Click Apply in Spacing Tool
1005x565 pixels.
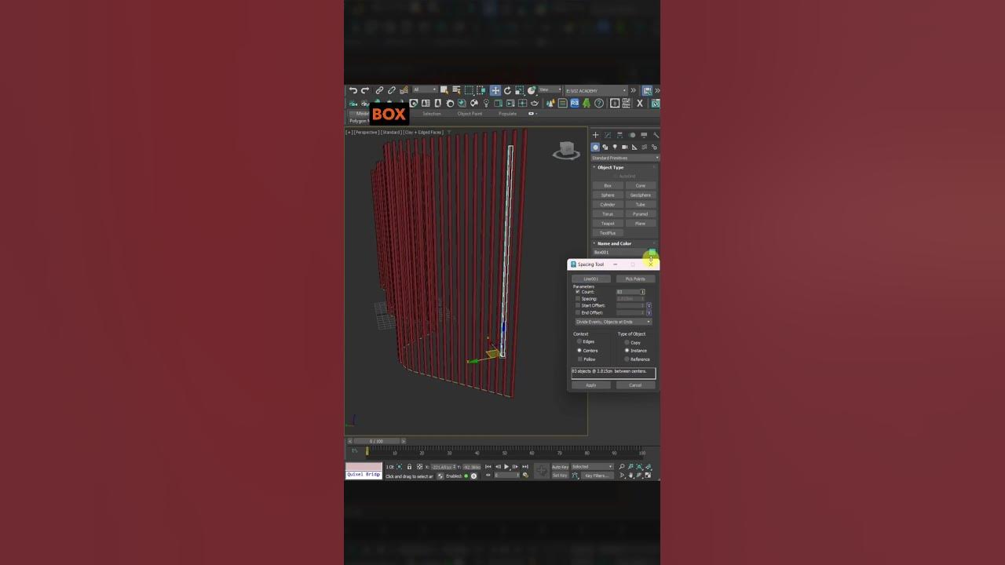click(x=591, y=385)
